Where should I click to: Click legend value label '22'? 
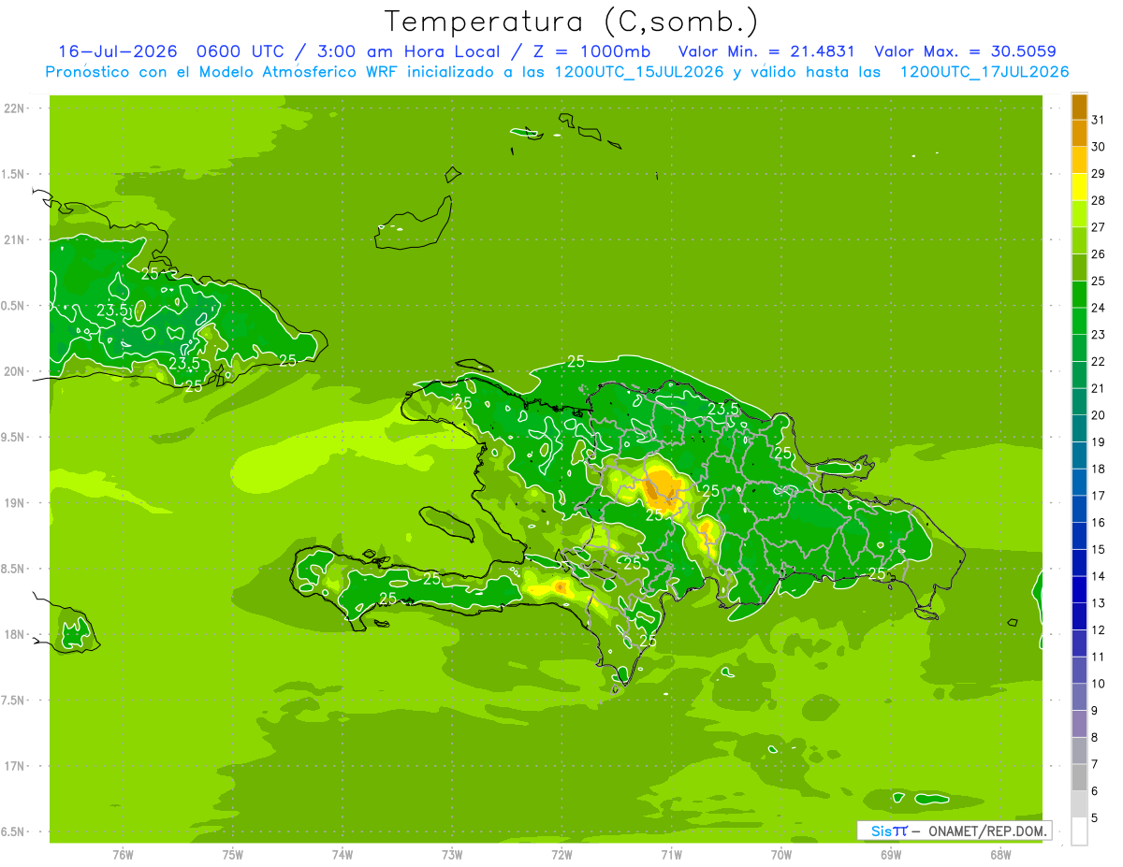1099,361
